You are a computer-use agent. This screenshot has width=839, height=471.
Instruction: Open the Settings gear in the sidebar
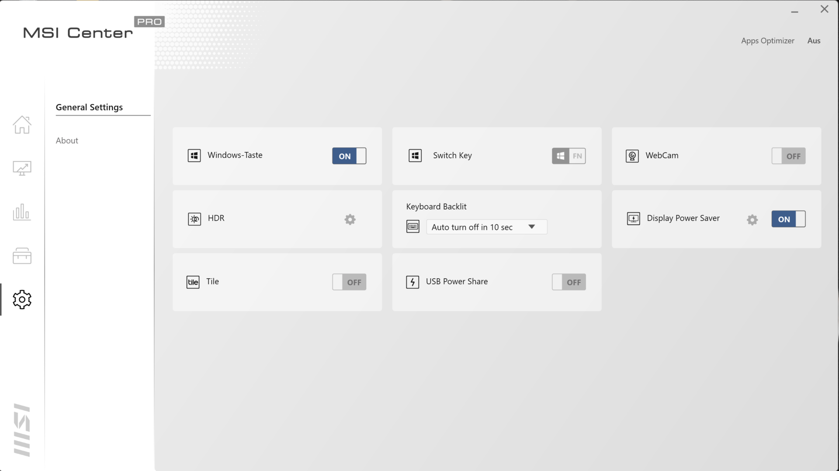[22, 299]
